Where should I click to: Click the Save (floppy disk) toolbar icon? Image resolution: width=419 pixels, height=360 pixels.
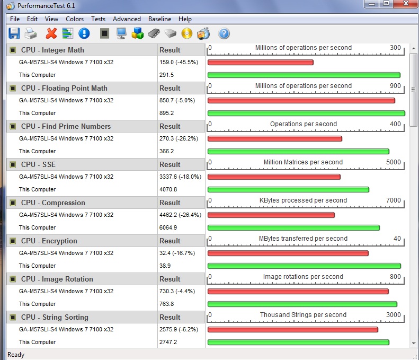(x=14, y=34)
